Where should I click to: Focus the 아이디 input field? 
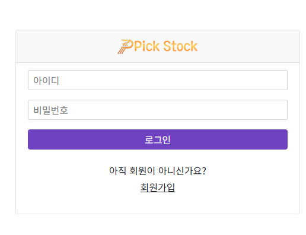point(158,80)
